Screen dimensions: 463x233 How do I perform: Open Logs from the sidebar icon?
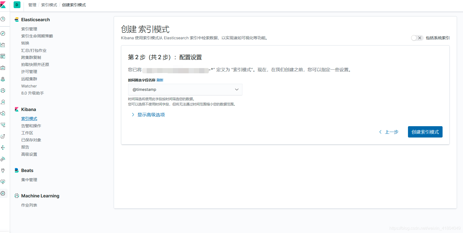3,113
